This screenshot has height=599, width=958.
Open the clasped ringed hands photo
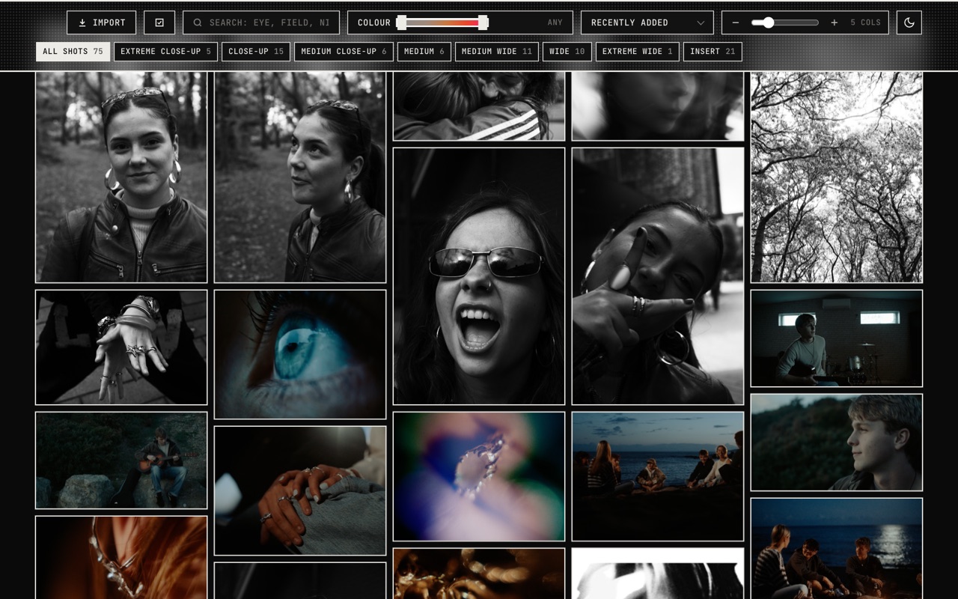point(300,491)
